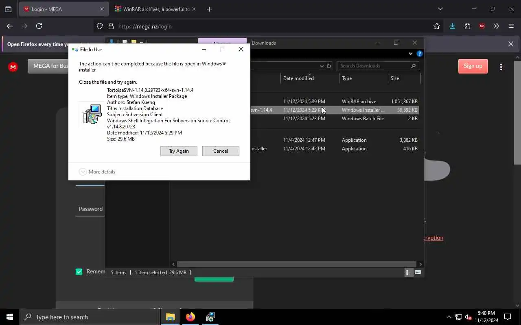The image size is (521, 325).
Task: Reload the current page
Action: pyautogui.click(x=39, y=26)
